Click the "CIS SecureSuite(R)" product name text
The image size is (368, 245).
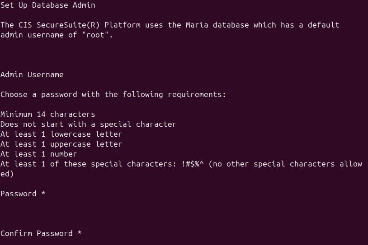[59, 25]
